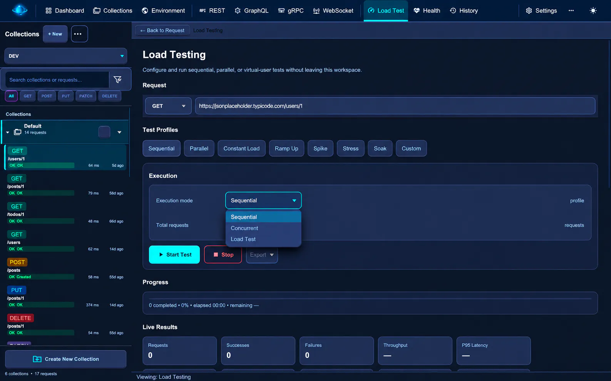
Task: Expand the Default collection chevron on right
Action: pyautogui.click(x=119, y=132)
